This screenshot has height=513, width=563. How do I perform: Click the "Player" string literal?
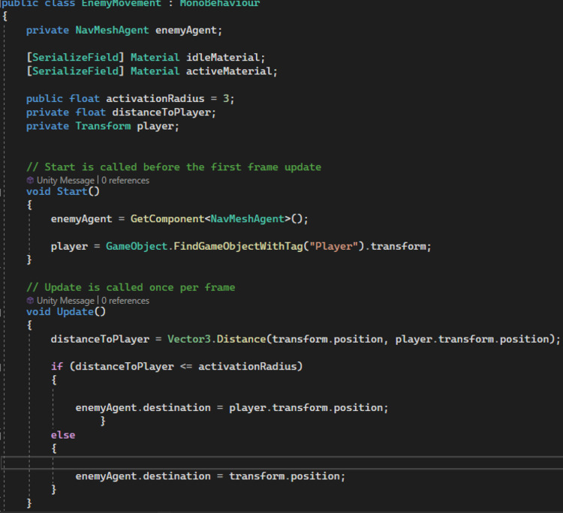(333, 247)
